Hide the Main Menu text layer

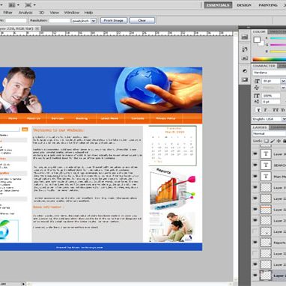click(255, 176)
